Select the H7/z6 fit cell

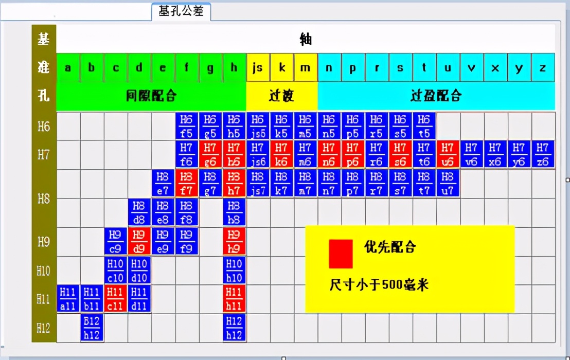coord(543,154)
